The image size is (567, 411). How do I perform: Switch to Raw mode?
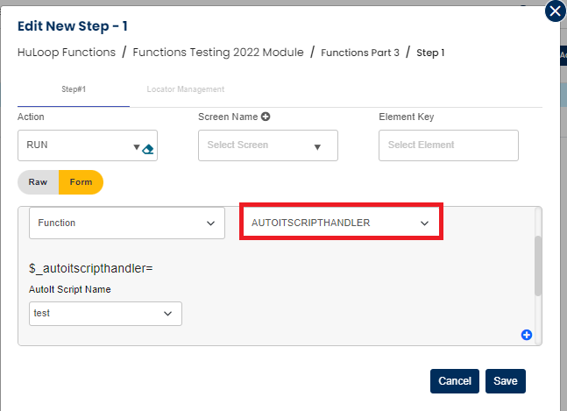pyautogui.click(x=38, y=182)
